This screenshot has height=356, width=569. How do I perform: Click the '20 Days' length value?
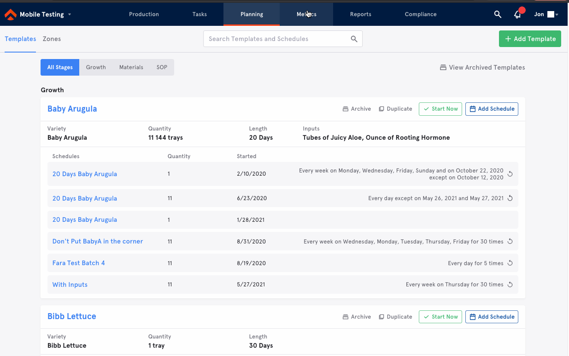(261, 137)
